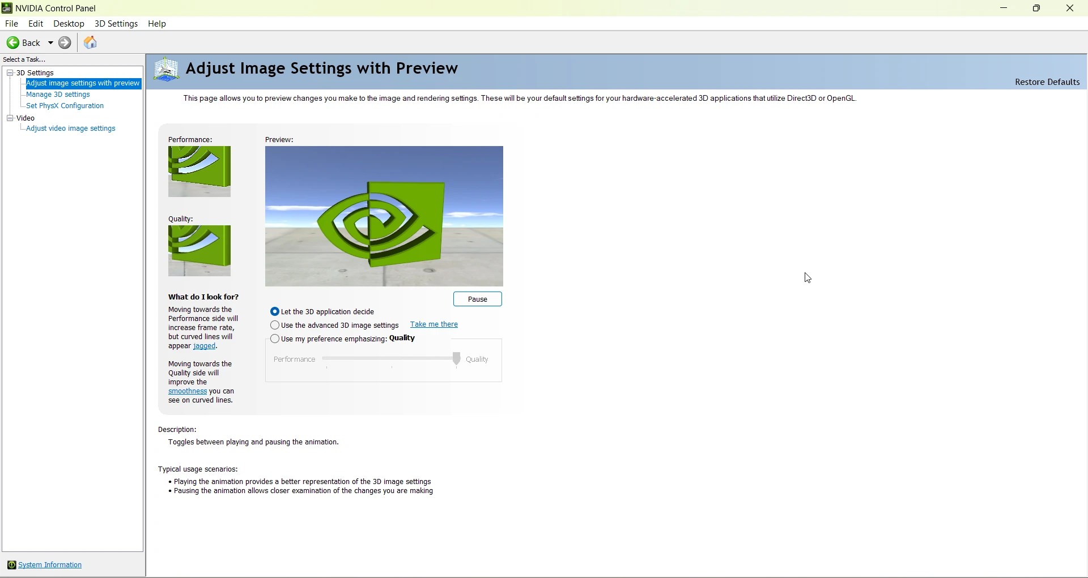This screenshot has height=578, width=1088.
Task: Click the Forward arrow icon in toolbar
Action: click(65, 43)
